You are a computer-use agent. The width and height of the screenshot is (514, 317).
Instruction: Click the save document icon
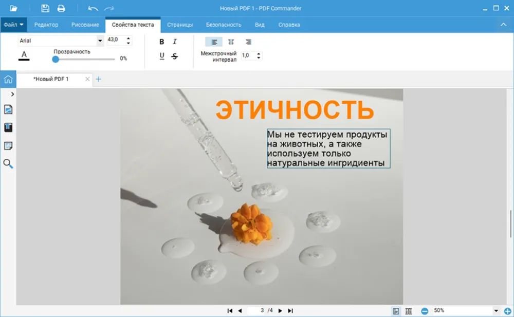tap(45, 8)
